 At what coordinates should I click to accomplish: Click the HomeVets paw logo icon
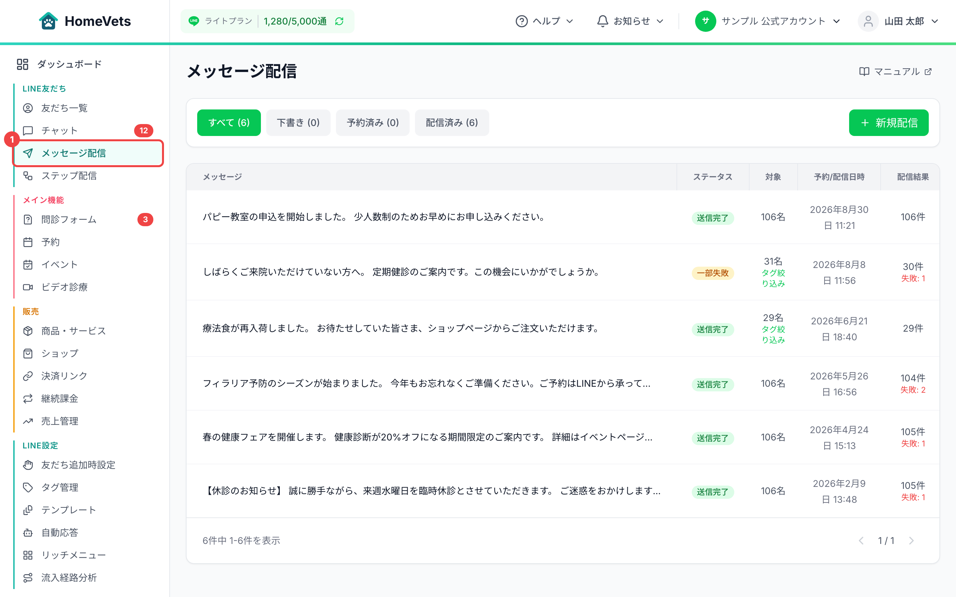pos(48,21)
